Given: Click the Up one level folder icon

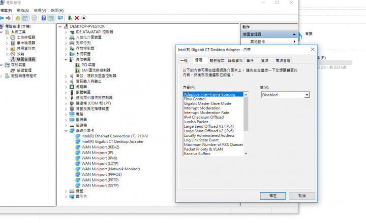Looking at the screenshot, I should click(x=18, y=18).
